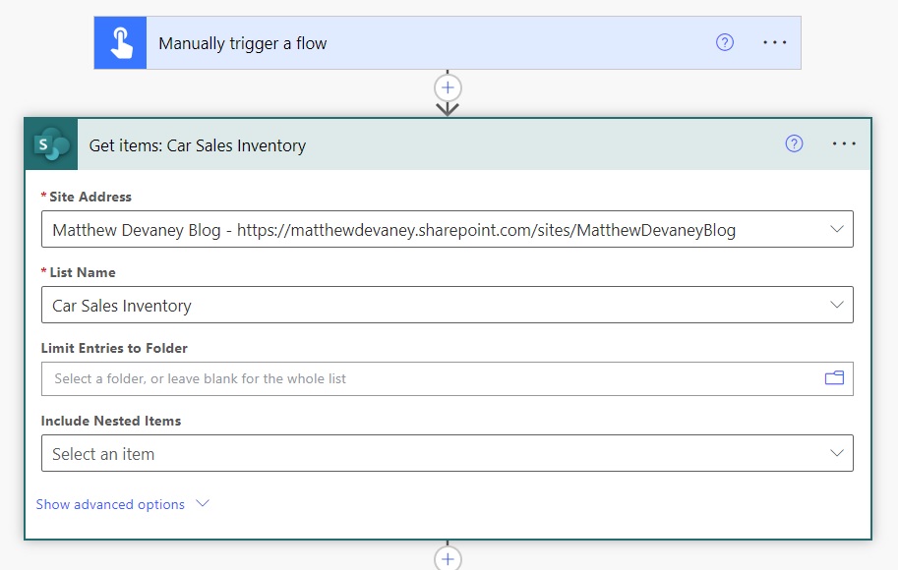The width and height of the screenshot is (898, 570).
Task: Open help for the Get items action
Action: pyautogui.click(x=794, y=143)
